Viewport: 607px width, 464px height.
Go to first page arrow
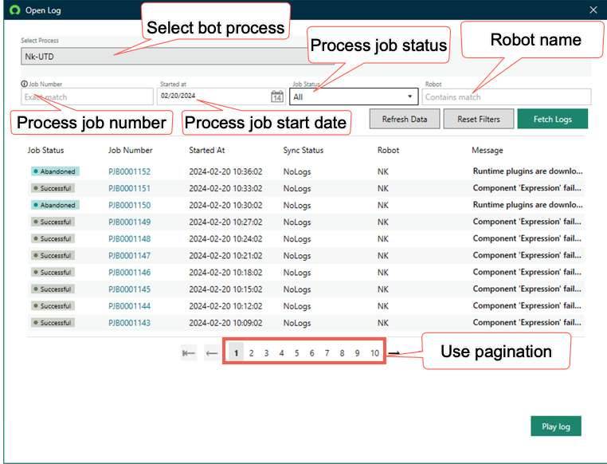tap(189, 353)
